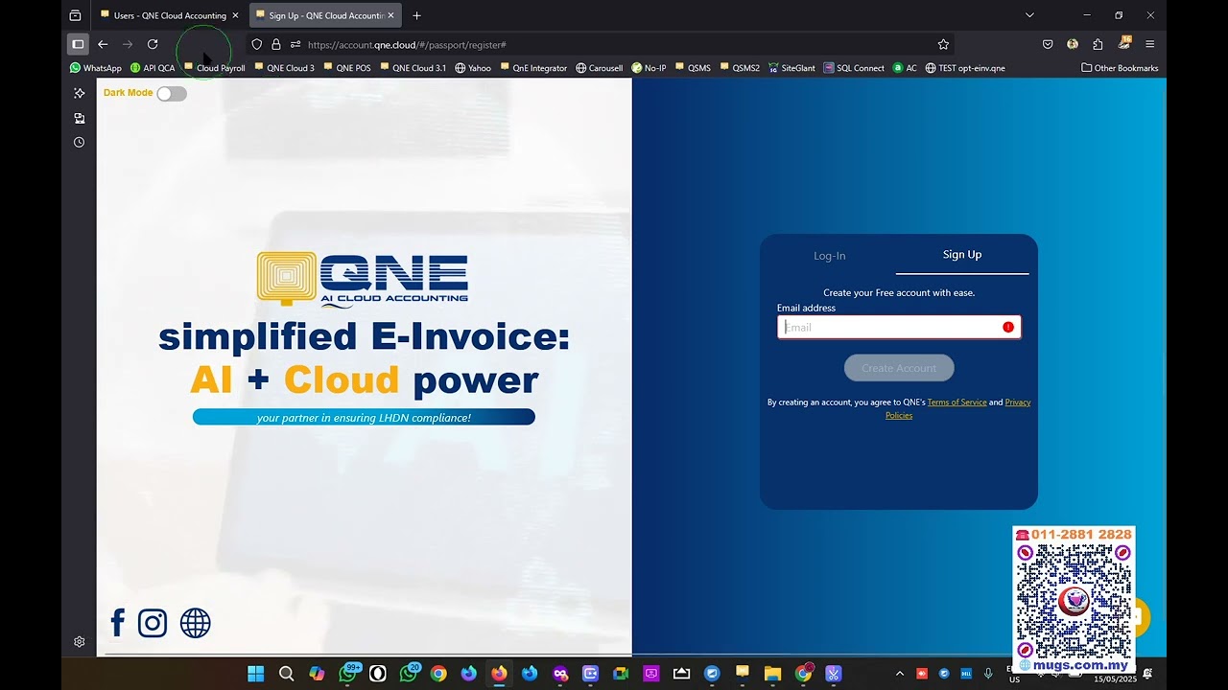Open the Windows Start button
The image size is (1228, 690).
point(256,674)
